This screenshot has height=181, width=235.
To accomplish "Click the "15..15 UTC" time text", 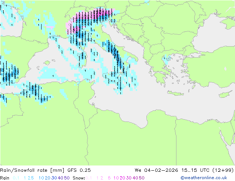I will (x=195, y=170).
